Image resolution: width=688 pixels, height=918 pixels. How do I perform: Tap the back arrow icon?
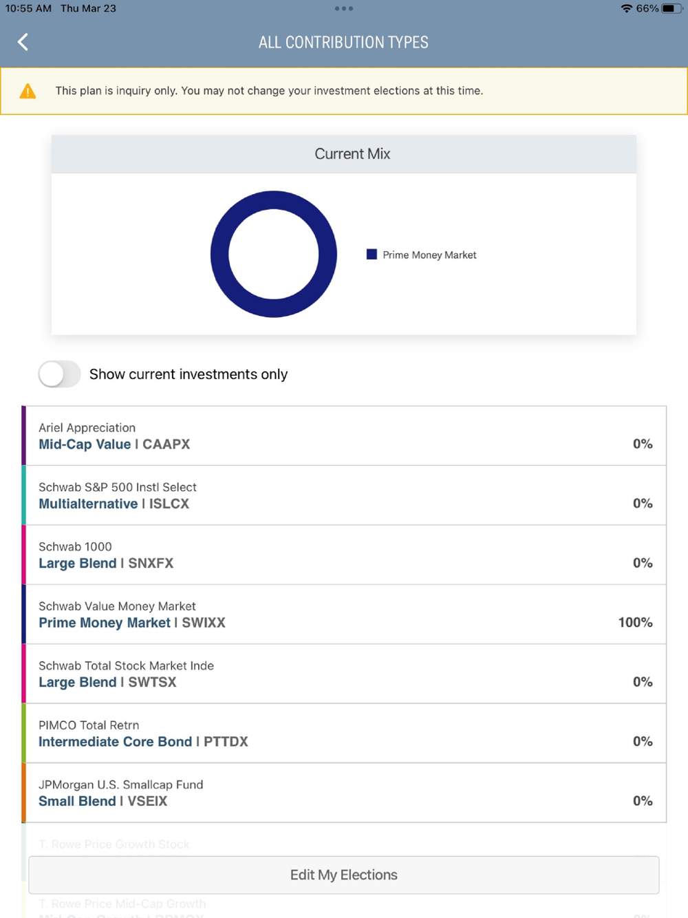[x=23, y=42]
